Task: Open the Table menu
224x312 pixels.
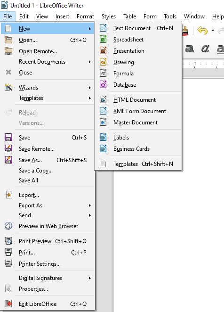Action: pos(129,16)
